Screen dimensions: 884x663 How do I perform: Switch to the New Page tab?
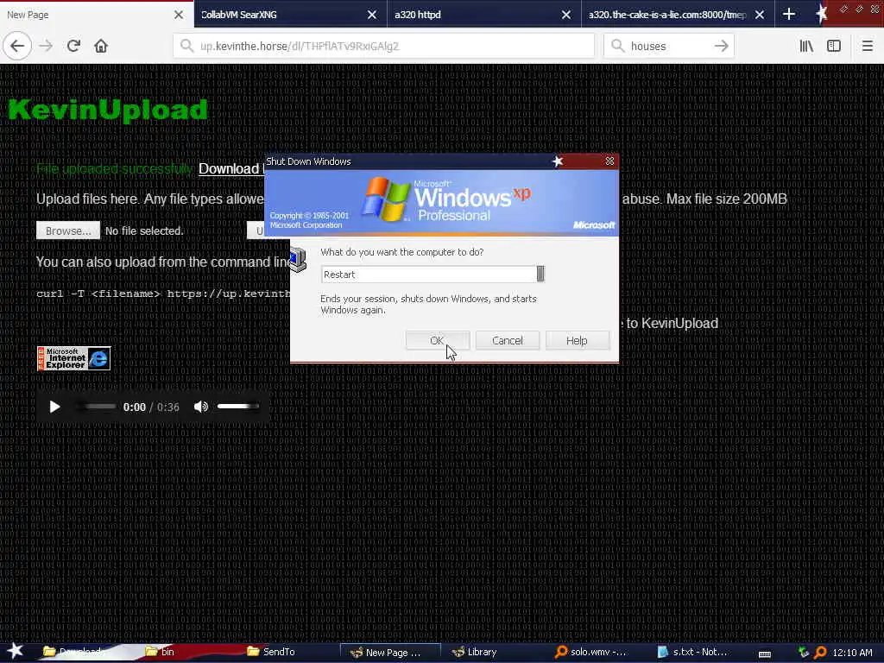click(85, 15)
